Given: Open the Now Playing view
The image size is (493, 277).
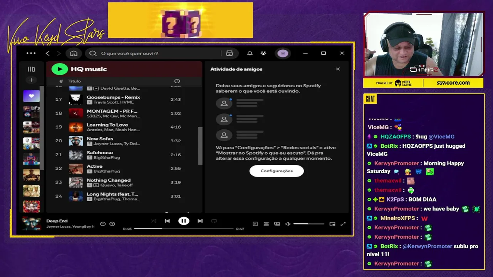Looking at the screenshot, I should click(255, 224).
